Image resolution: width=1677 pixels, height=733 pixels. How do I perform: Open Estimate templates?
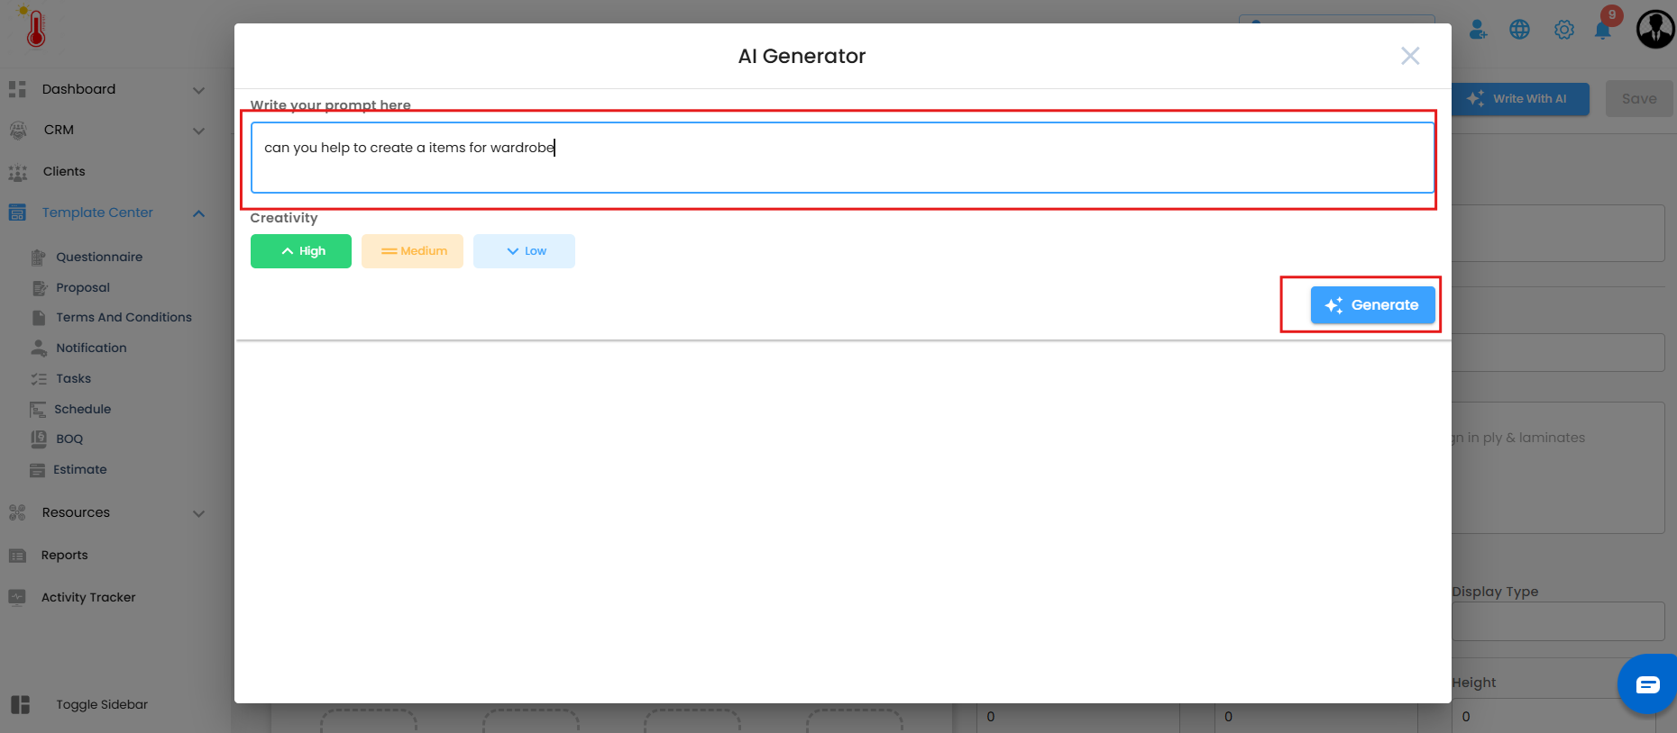tap(79, 470)
